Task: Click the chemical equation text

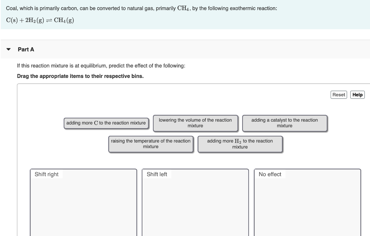Action: click(40, 21)
